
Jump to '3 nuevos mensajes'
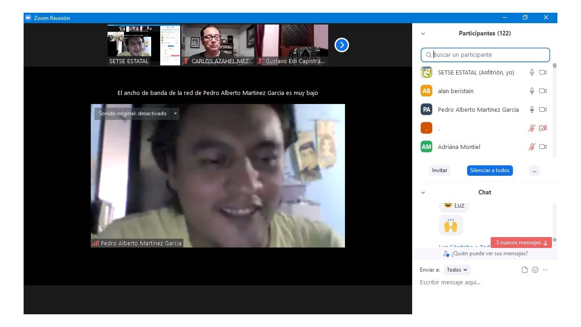tap(521, 243)
